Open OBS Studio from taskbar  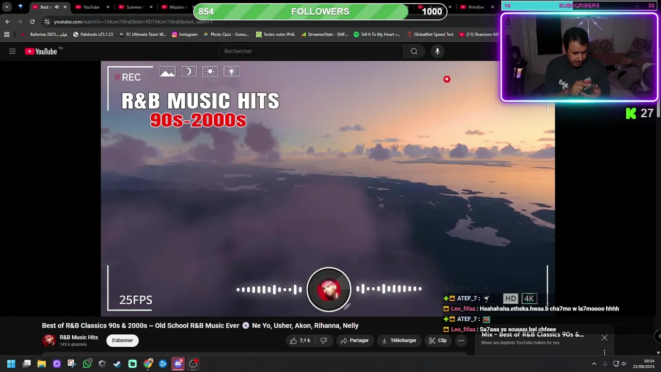coord(193,364)
